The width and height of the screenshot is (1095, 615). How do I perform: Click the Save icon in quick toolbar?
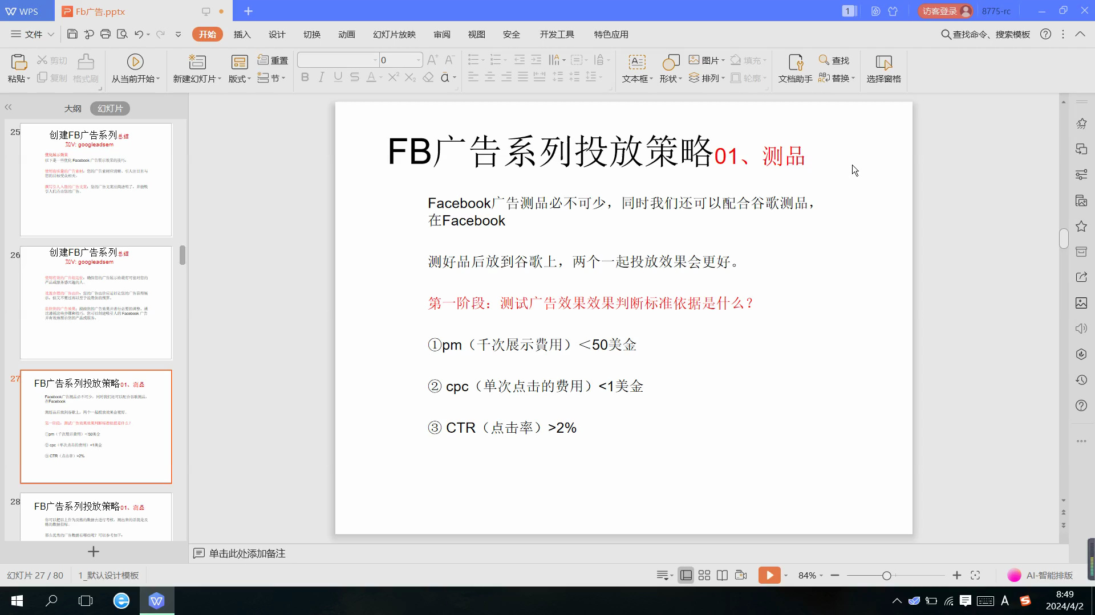point(72,34)
